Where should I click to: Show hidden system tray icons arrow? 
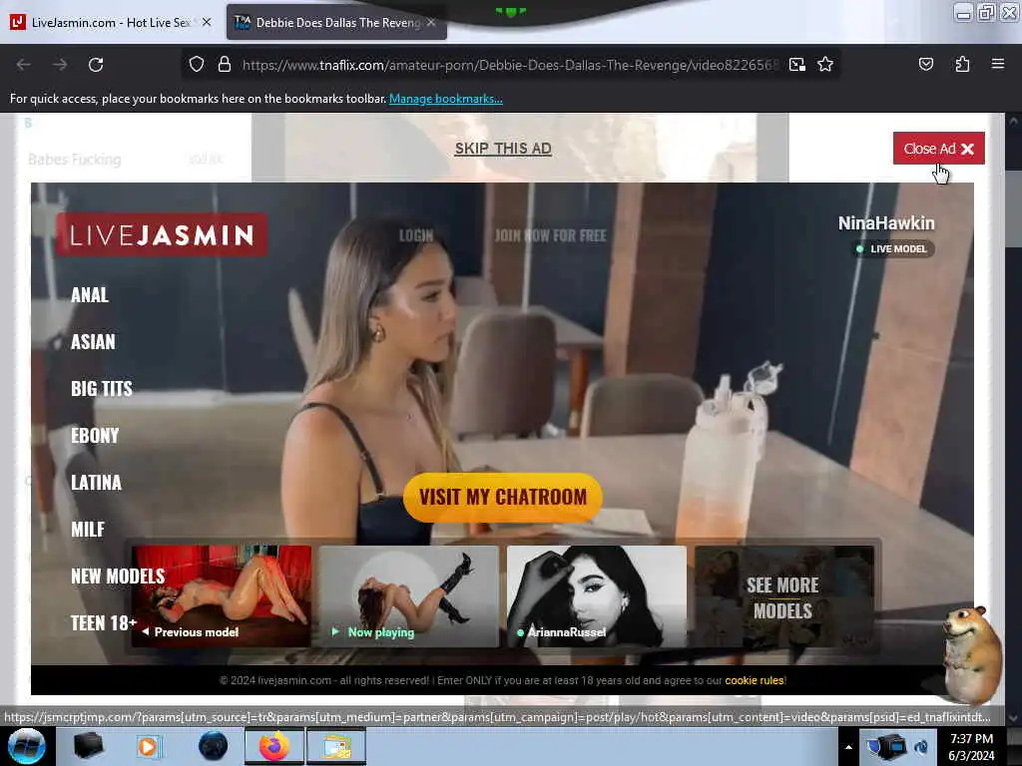click(848, 747)
